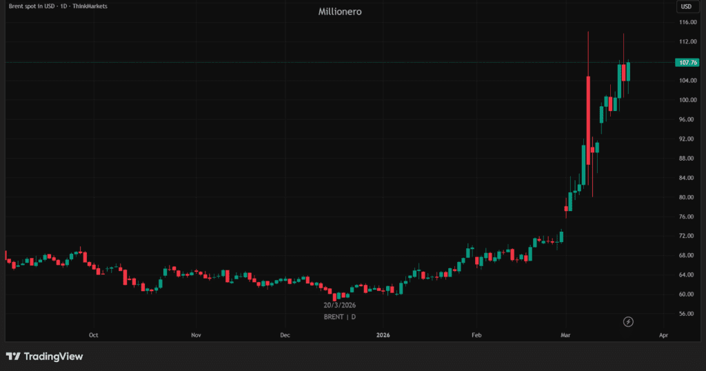Click the 2026 label on time axis
Image resolution: width=706 pixels, height=371 pixels.
click(383, 335)
